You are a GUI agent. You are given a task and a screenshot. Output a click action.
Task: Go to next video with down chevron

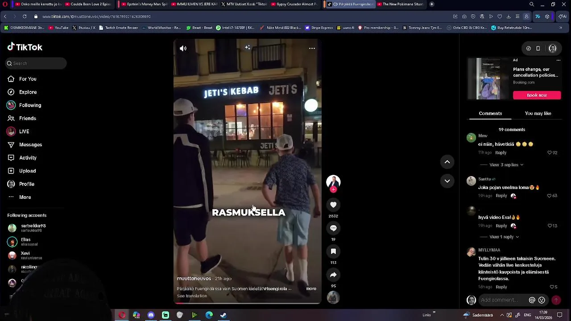click(x=447, y=181)
